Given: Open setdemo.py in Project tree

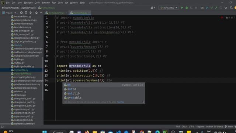Looking at the screenshot, I should [20, 91].
